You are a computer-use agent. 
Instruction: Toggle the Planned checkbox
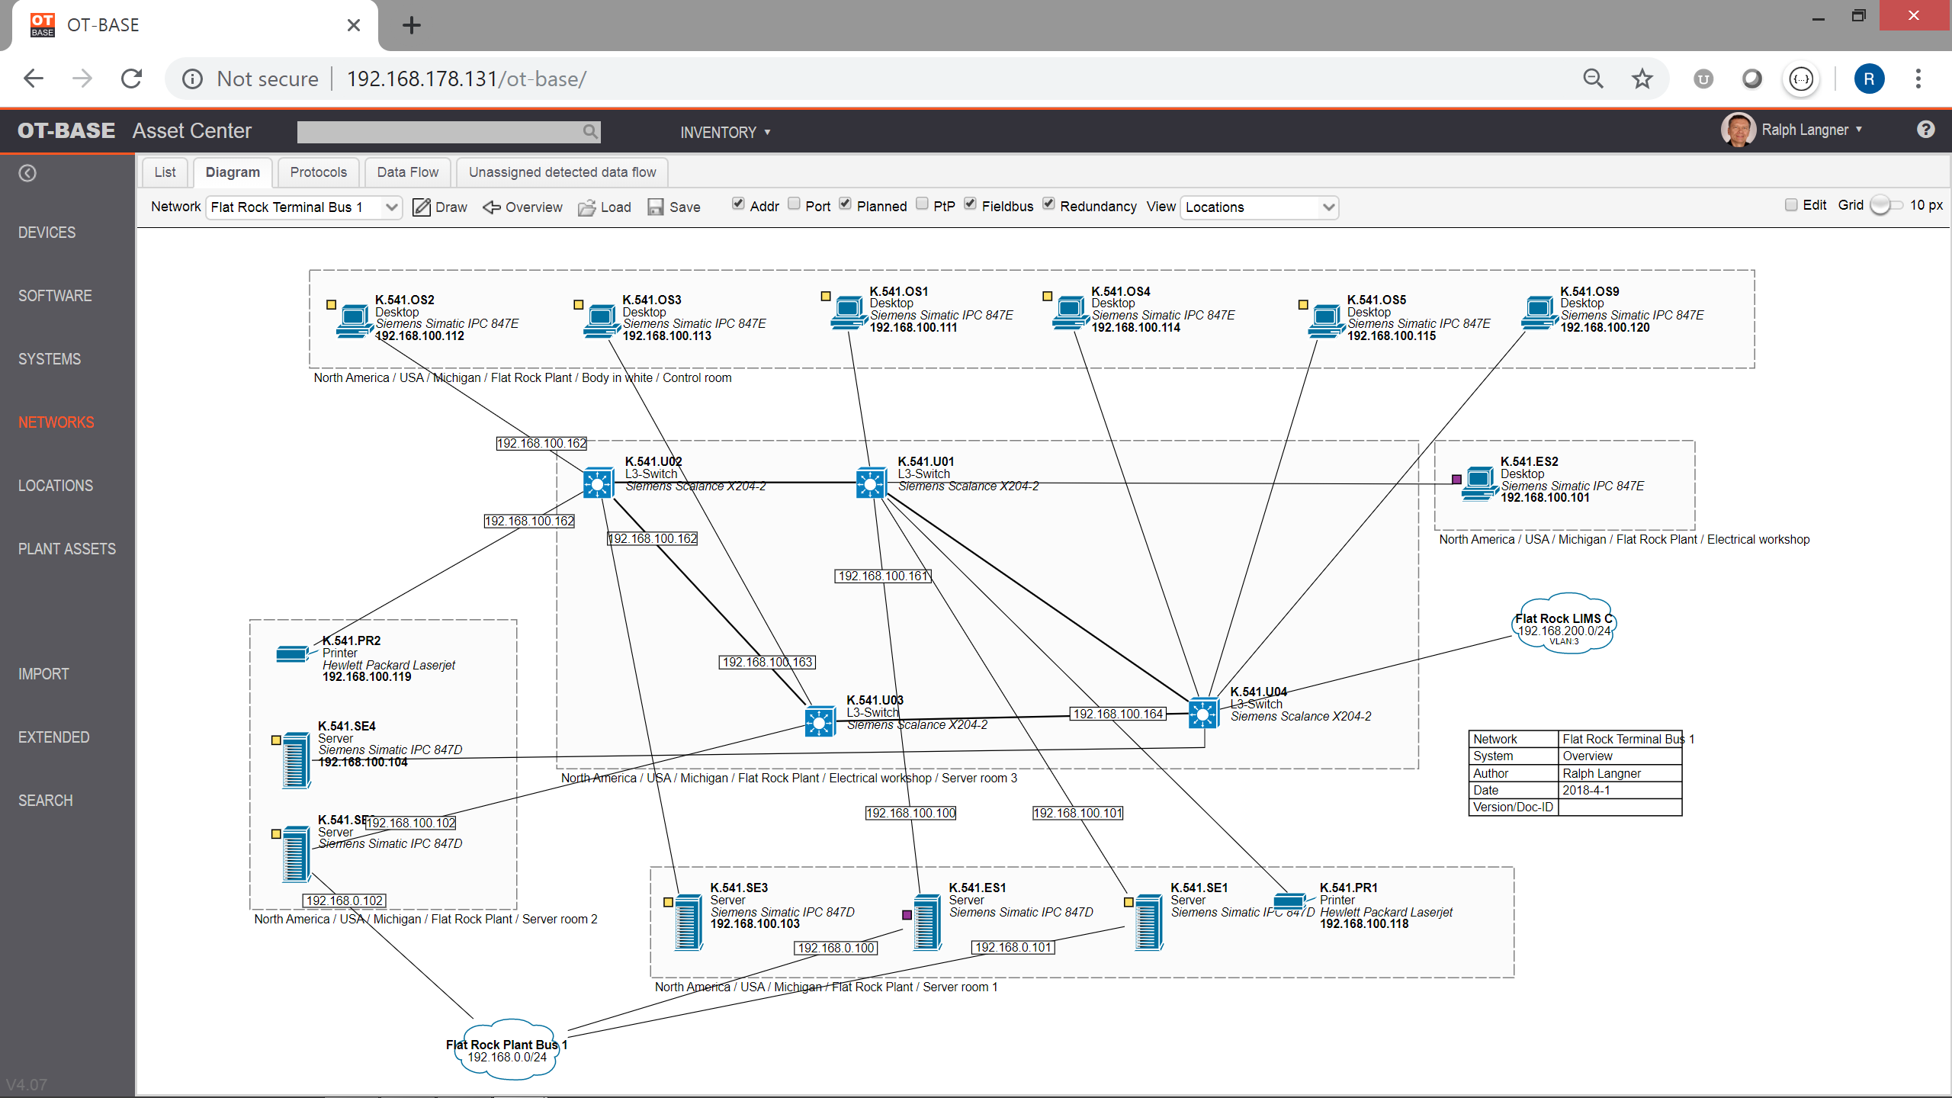[x=845, y=204]
